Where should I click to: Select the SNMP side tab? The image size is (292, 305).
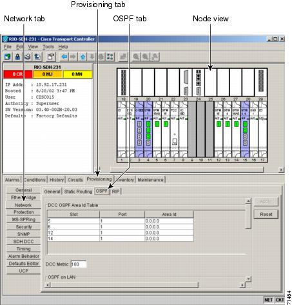tap(24, 234)
